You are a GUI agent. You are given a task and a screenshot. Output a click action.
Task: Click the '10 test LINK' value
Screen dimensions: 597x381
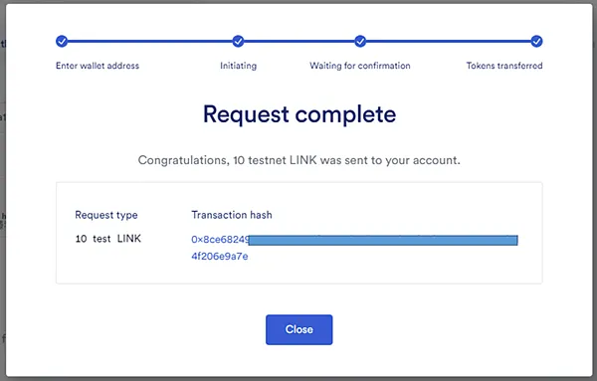pos(108,239)
